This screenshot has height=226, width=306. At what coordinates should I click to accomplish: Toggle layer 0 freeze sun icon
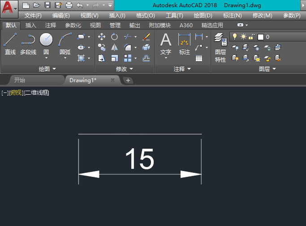point(243,37)
